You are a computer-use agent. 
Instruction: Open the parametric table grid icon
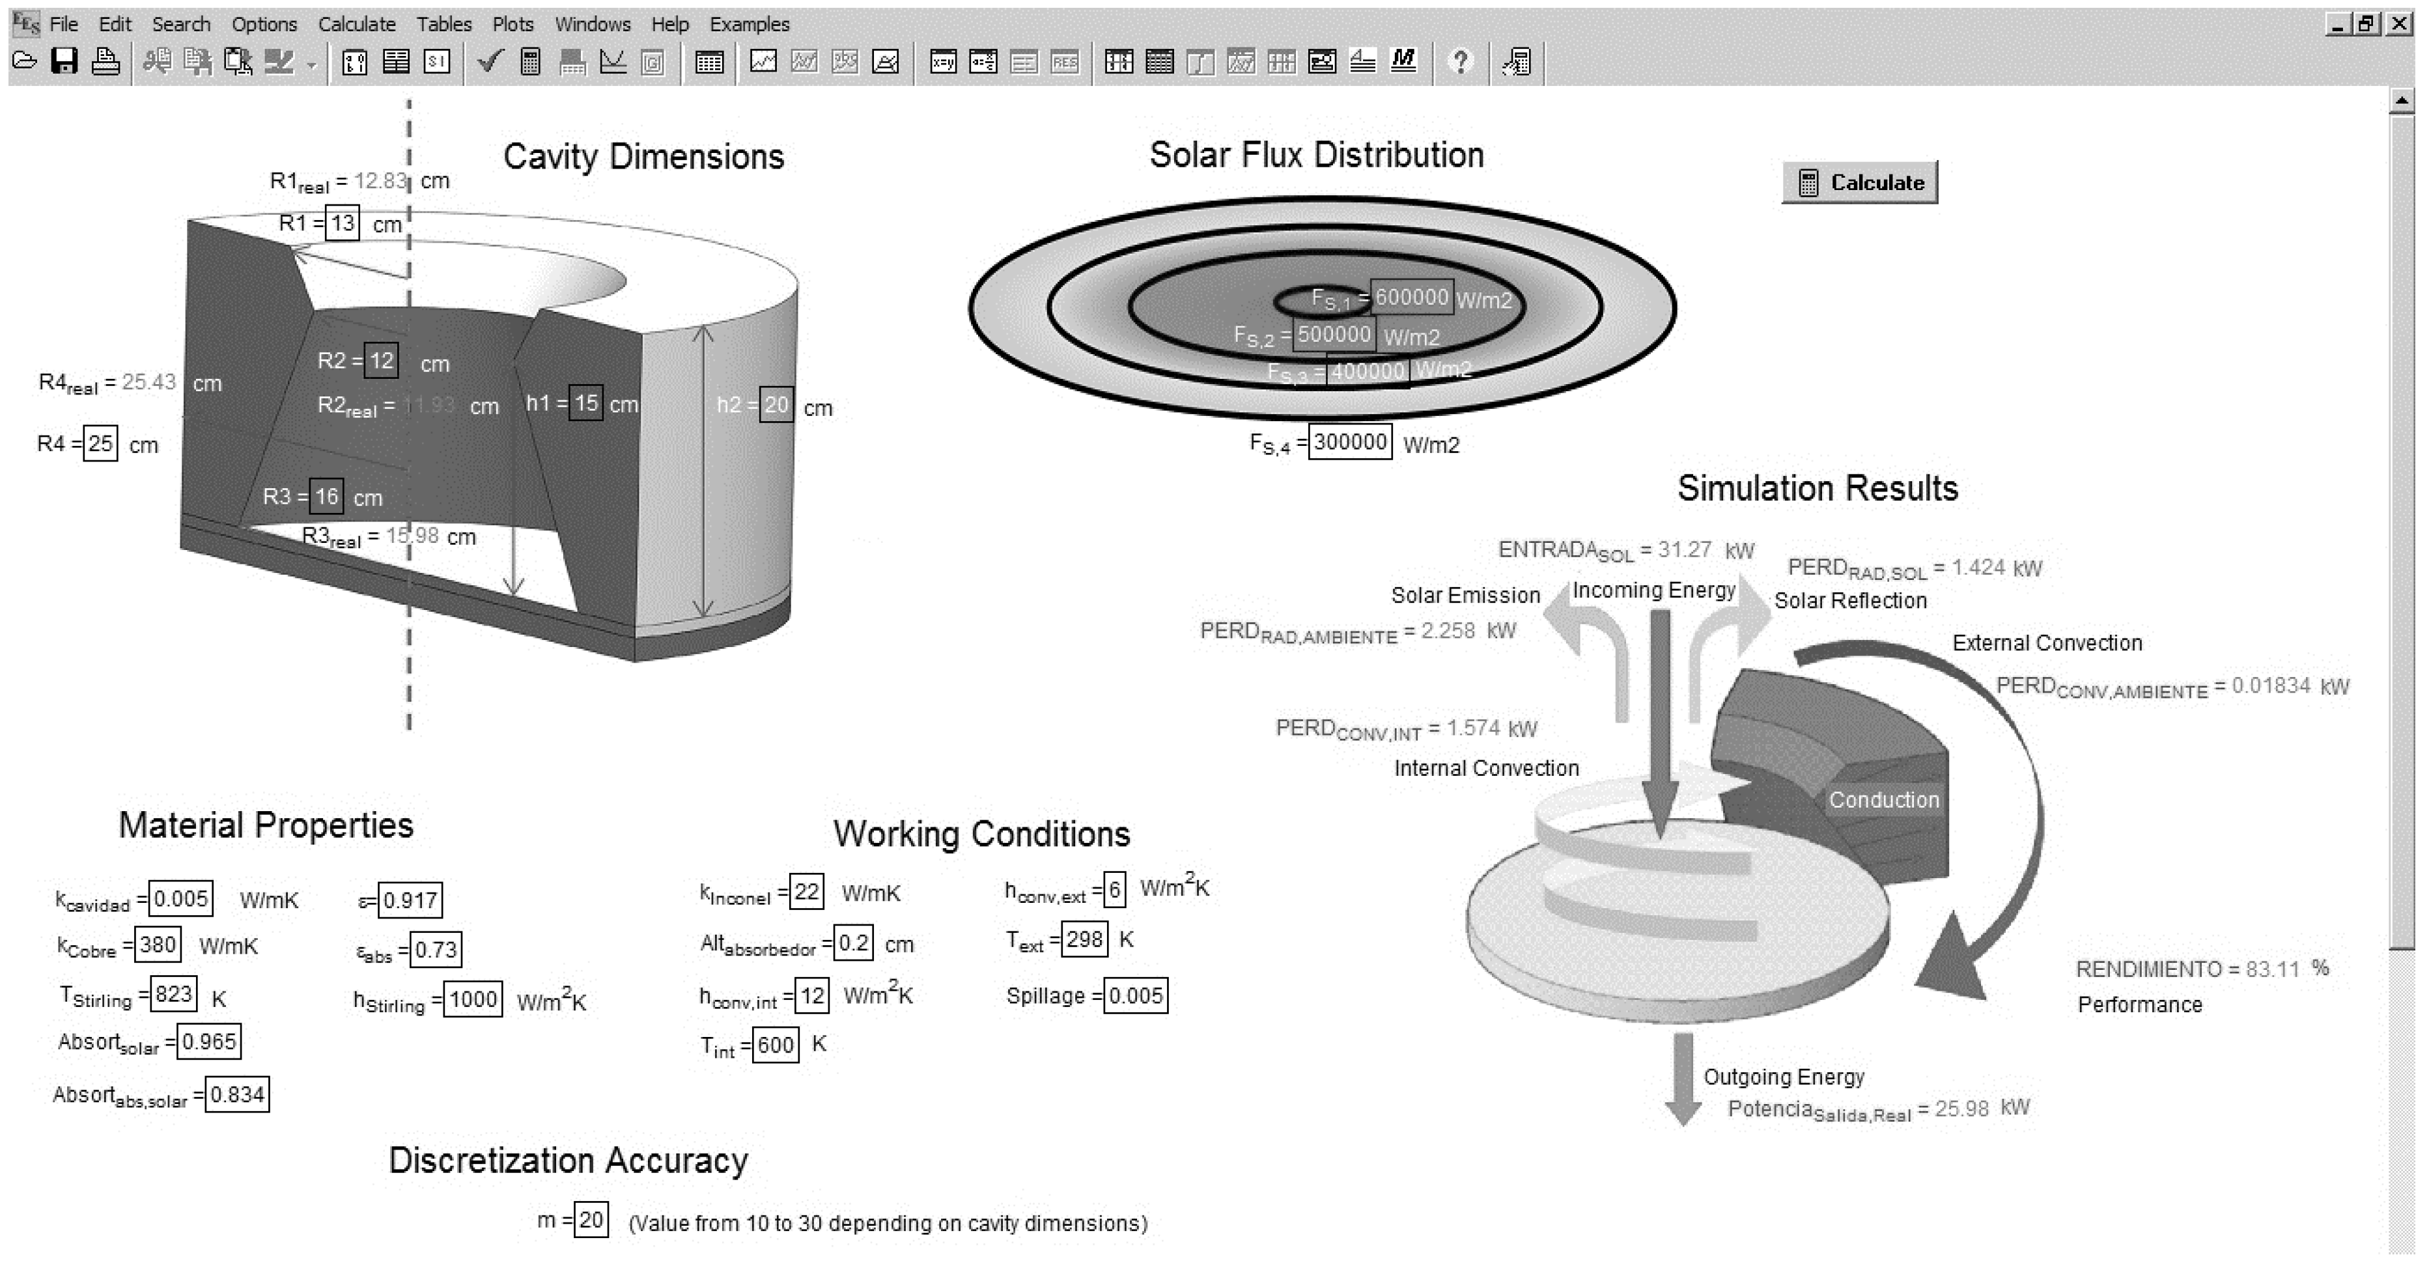click(x=709, y=62)
